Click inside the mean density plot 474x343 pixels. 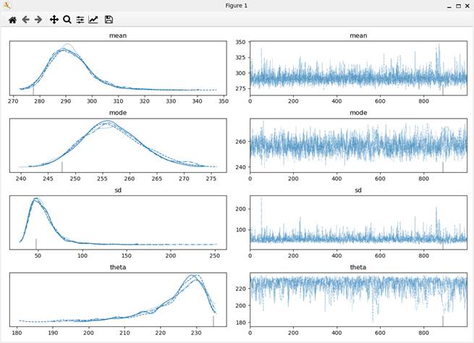(118, 67)
